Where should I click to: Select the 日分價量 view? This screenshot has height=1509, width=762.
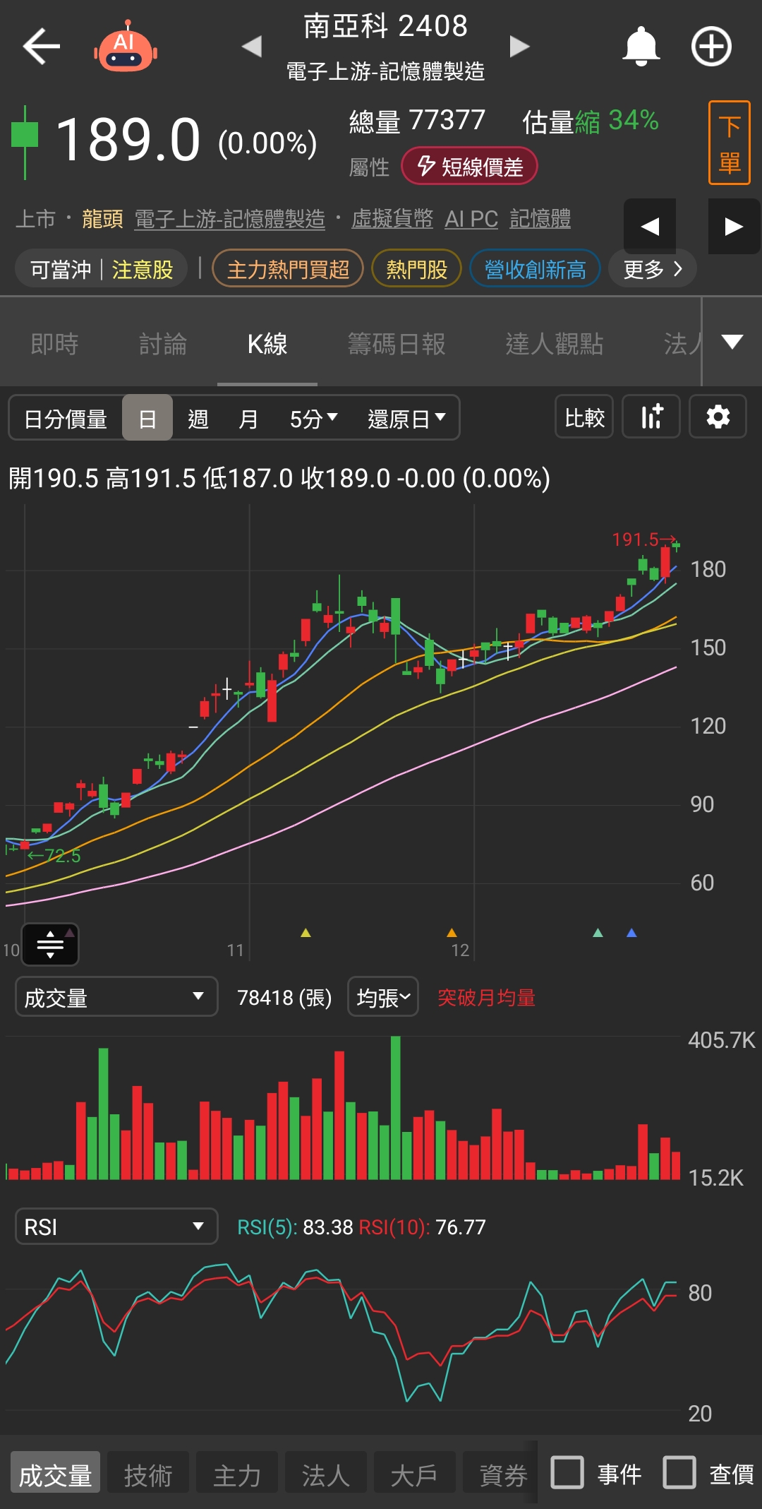66,419
